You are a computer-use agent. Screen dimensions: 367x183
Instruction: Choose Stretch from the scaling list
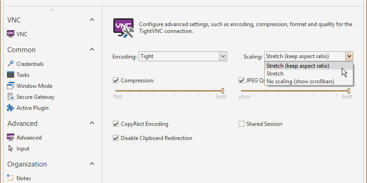(x=275, y=74)
